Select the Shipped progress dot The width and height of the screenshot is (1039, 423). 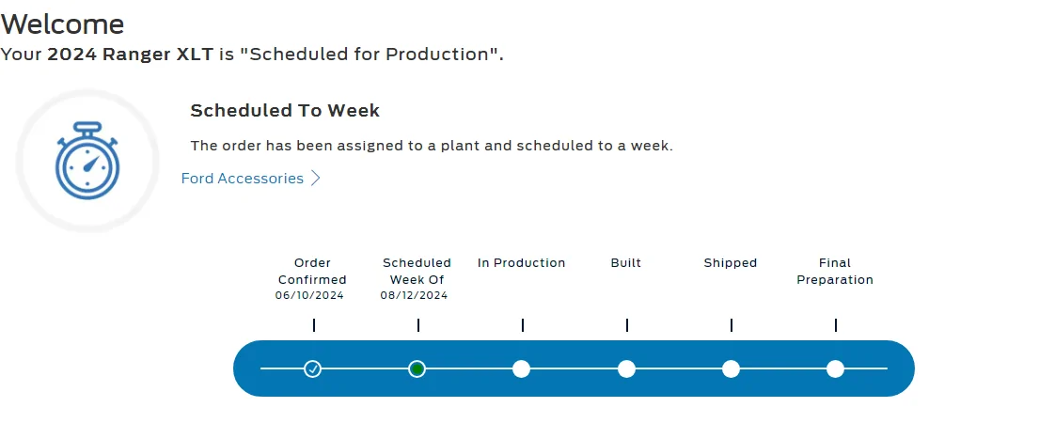[x=731, y=368]
